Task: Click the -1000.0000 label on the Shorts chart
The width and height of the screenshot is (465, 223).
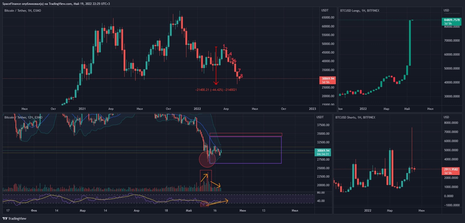Action: [451, 205]
